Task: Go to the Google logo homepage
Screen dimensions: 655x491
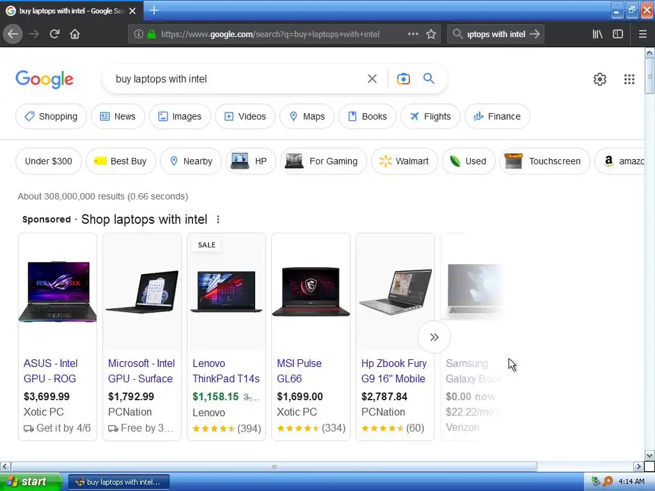Action: tap(44, 79)
